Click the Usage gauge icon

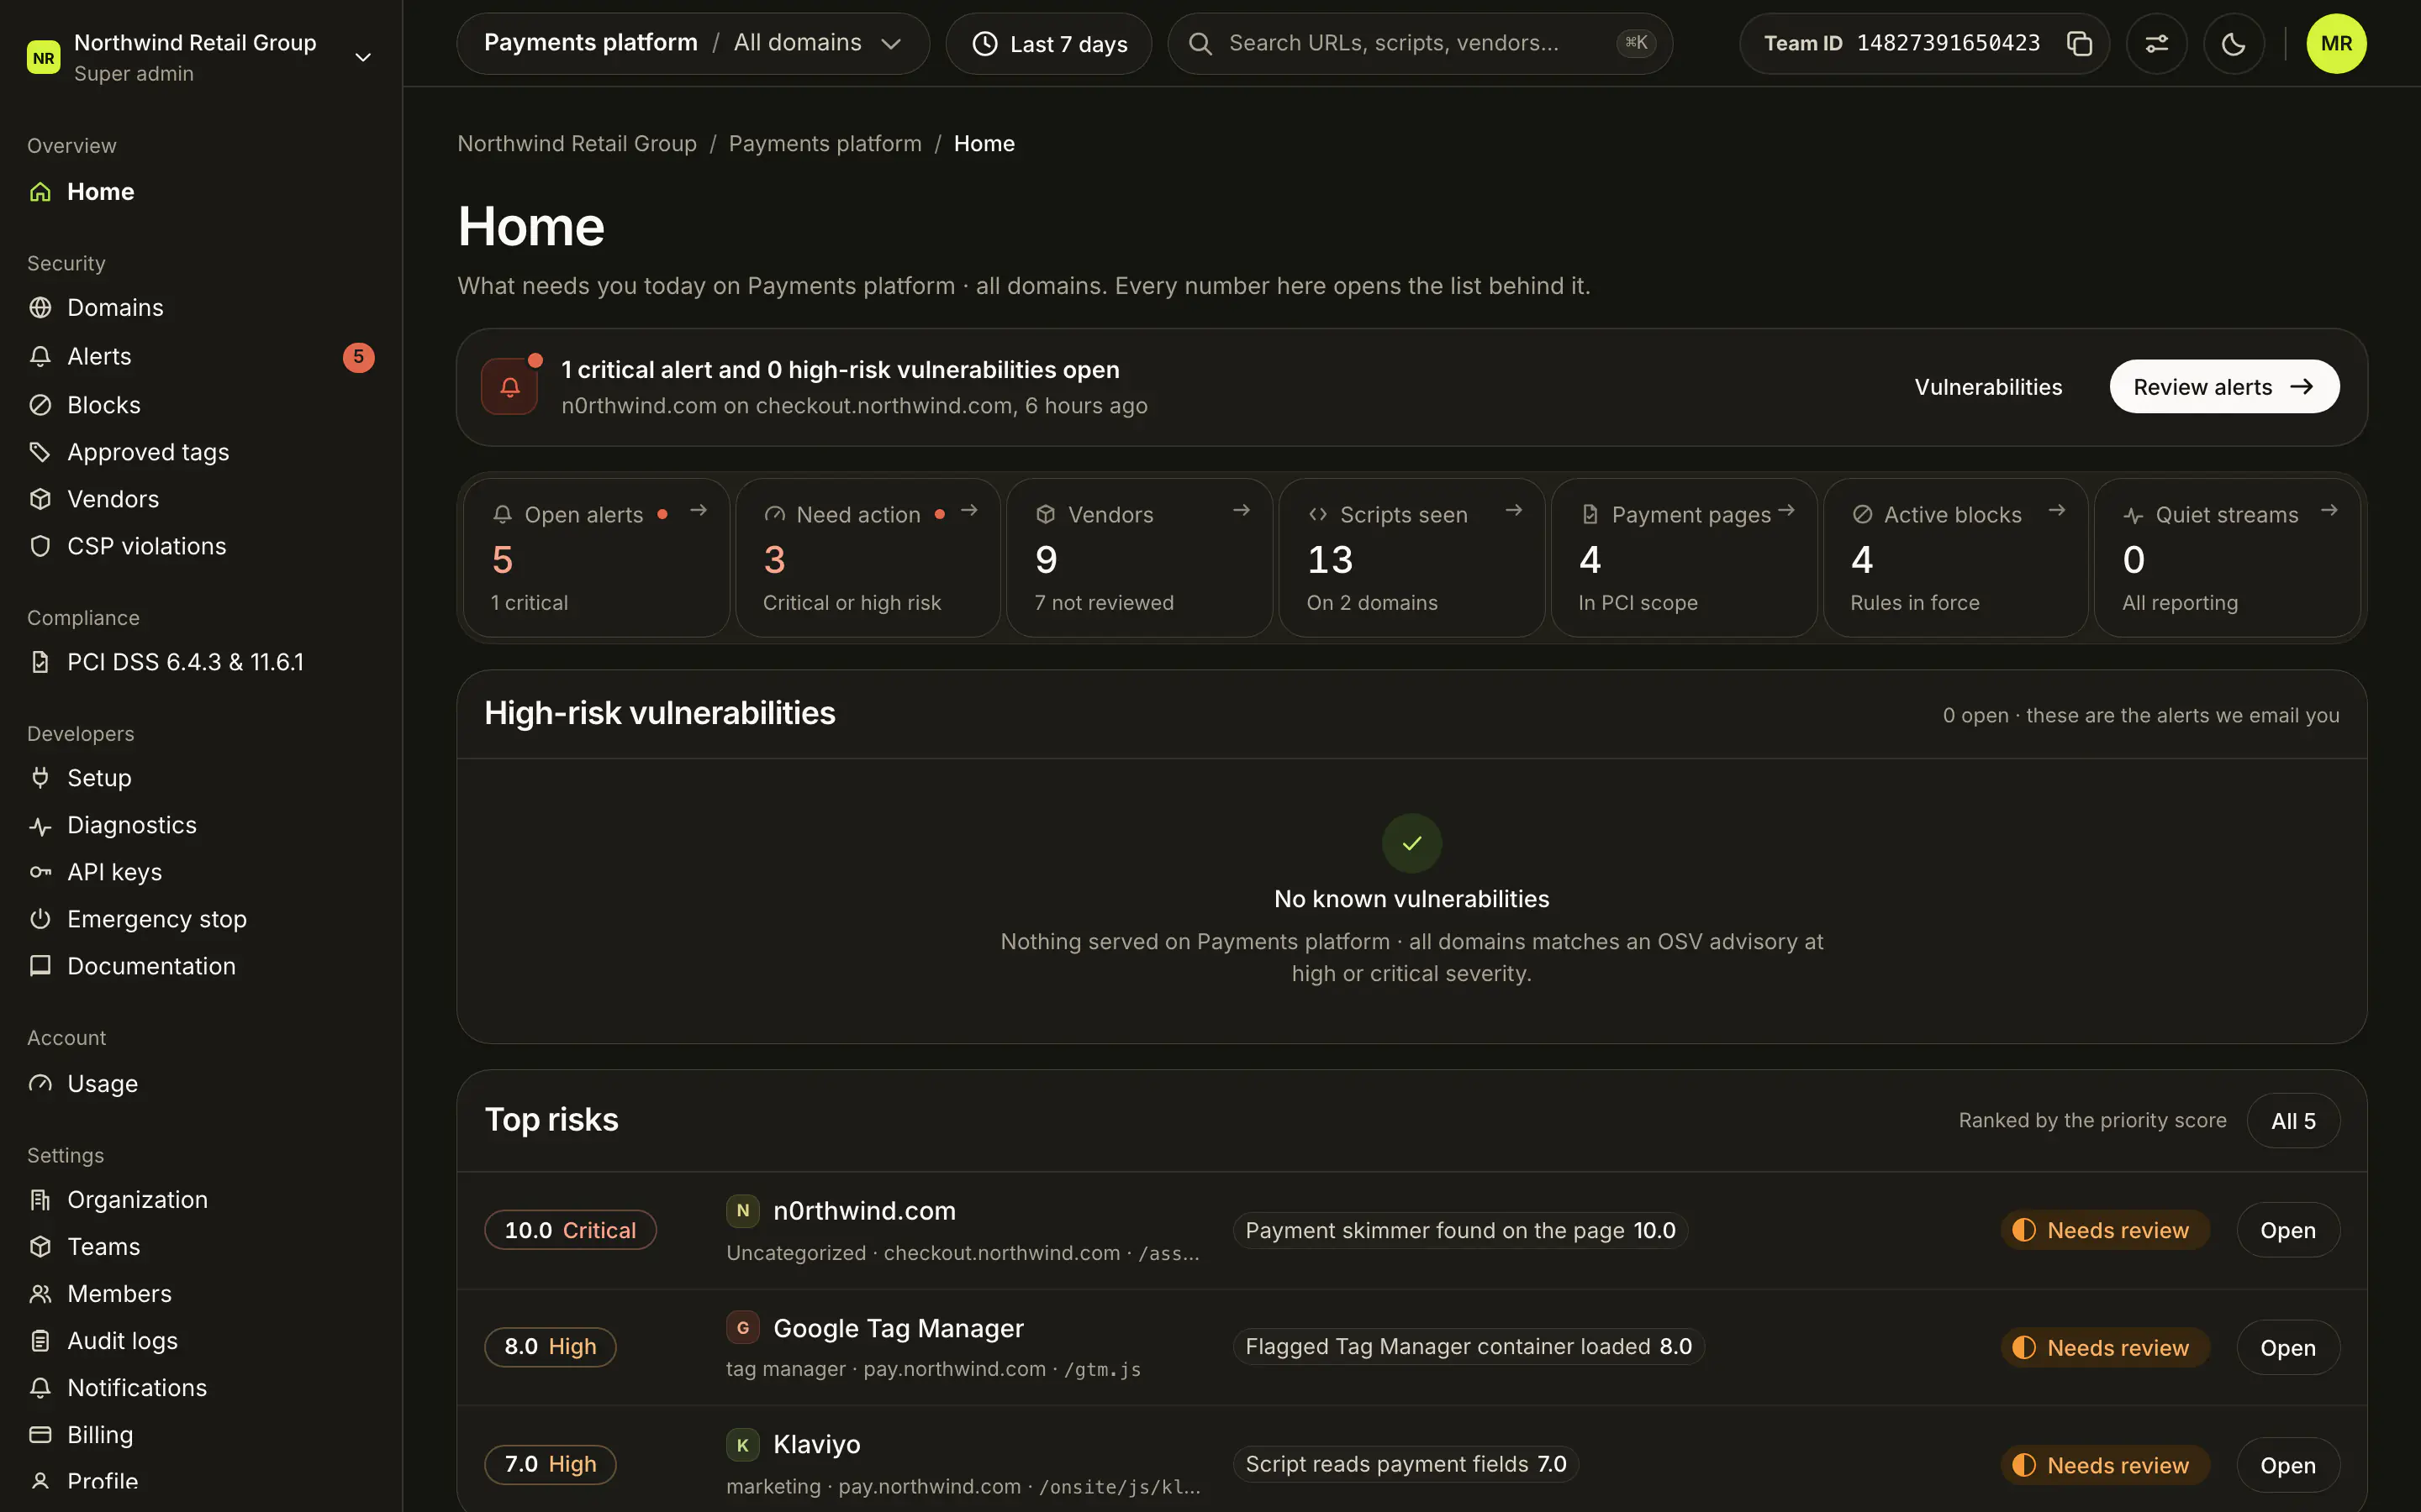pyautogui.click(x=40, y=1083)
